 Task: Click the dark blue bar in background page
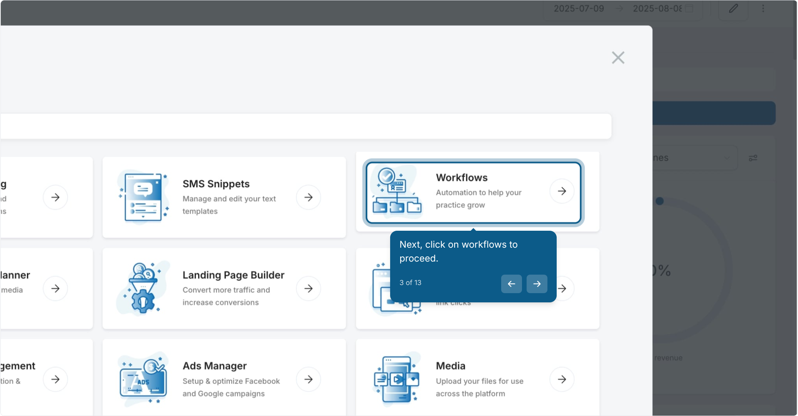tap(714, 113)
